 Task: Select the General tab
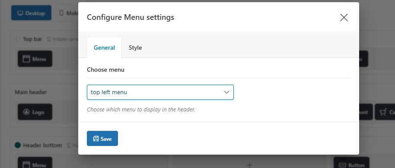coord(104,48)
